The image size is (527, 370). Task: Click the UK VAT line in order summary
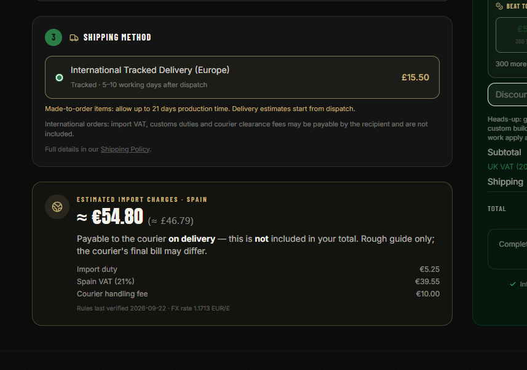[x=507, y=167]
